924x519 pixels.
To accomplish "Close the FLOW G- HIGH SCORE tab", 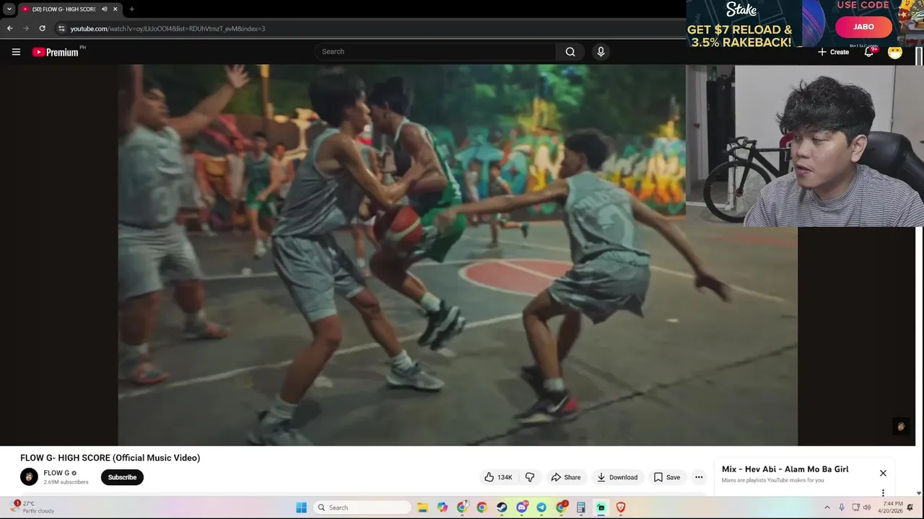I will (x=115, y=9).
